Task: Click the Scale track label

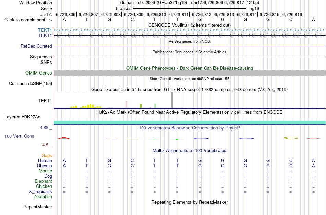Action: point(46,9)
